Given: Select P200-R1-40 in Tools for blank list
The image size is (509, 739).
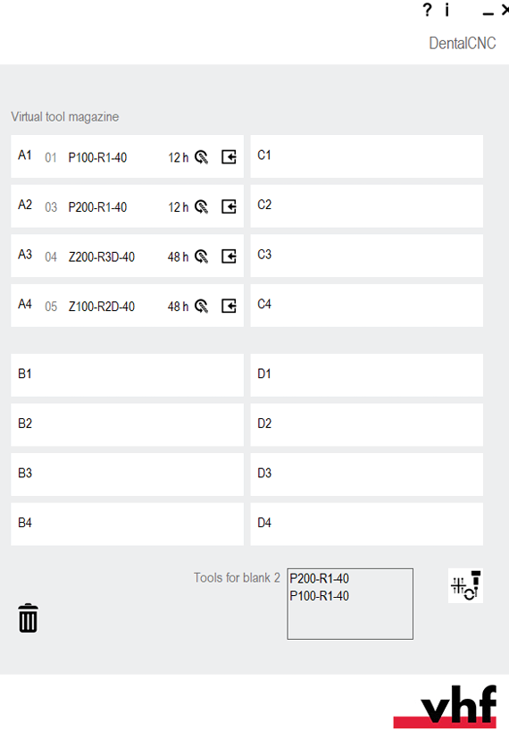Looking at the screenshot, I should (320, 578).
